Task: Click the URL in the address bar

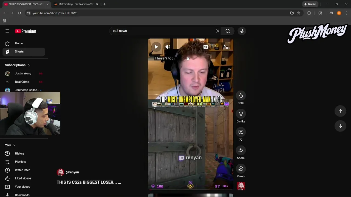Action: click(x=55, y=13)
